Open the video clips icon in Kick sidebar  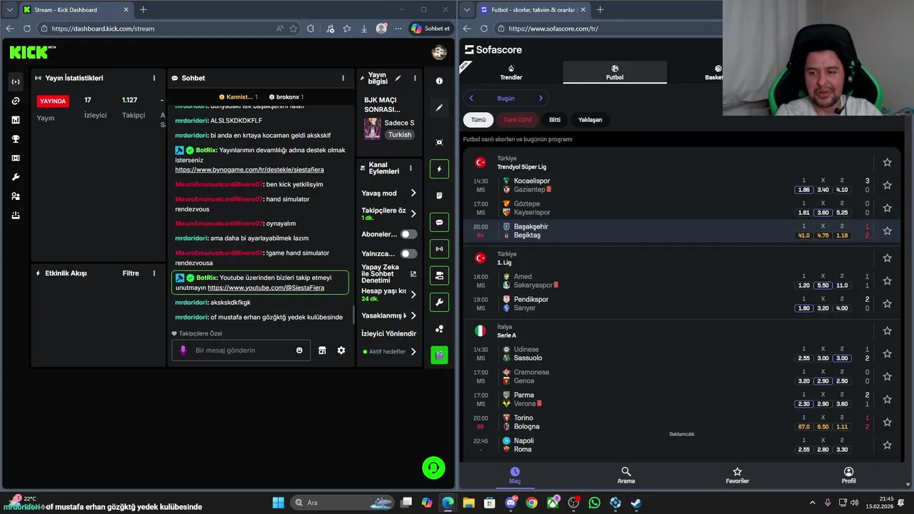click(16, 158)
